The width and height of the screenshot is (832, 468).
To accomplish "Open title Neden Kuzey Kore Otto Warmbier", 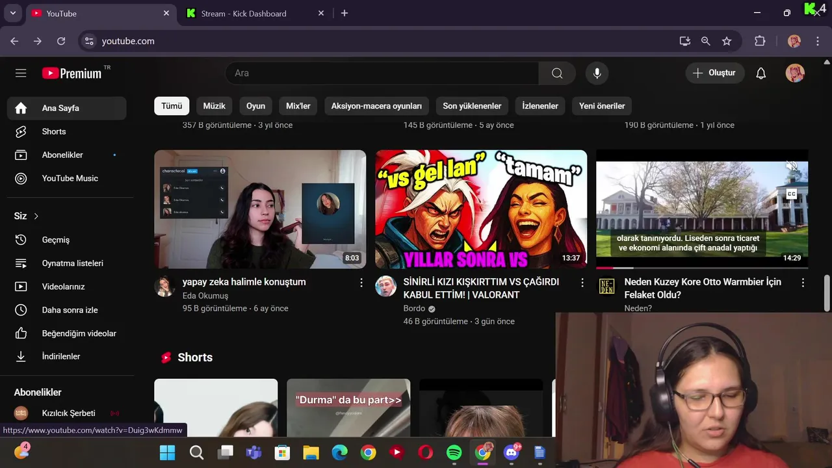I will click(x=703, y=288).
